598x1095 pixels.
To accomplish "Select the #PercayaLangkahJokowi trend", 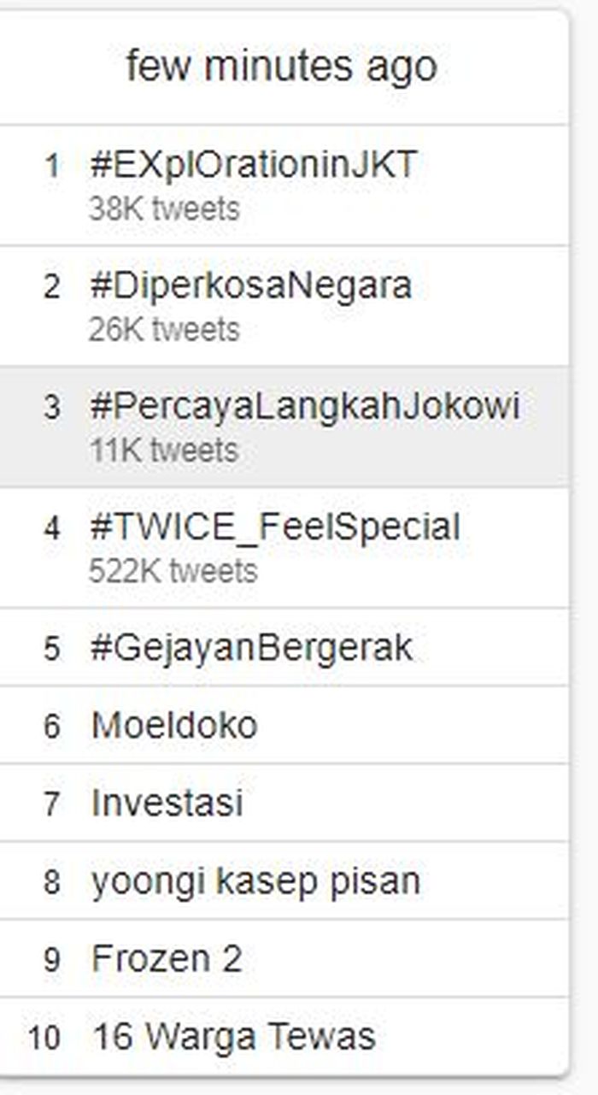I will coord(304,406).
